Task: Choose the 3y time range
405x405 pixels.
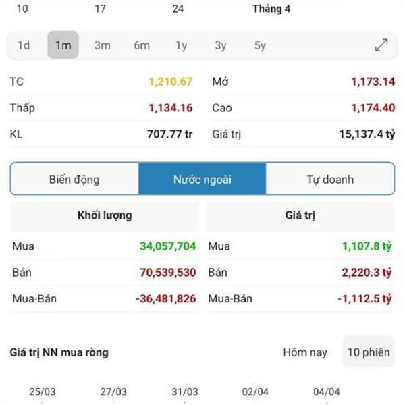Action: click(221, 45)
